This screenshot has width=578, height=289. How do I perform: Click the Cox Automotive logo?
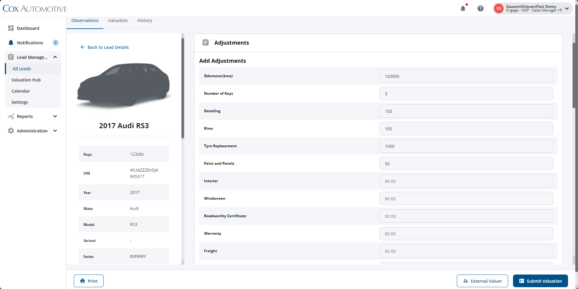click(x=35, y=9)
